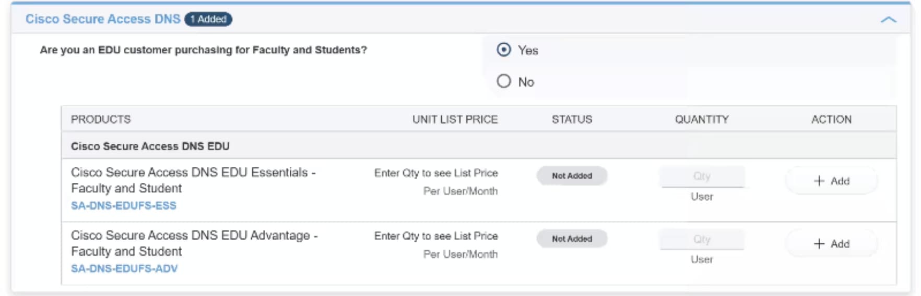921x296 pixels.
Task: Click the Qty field for EDU Advantage
Action: pyautogui.click(x=702, y=239)
